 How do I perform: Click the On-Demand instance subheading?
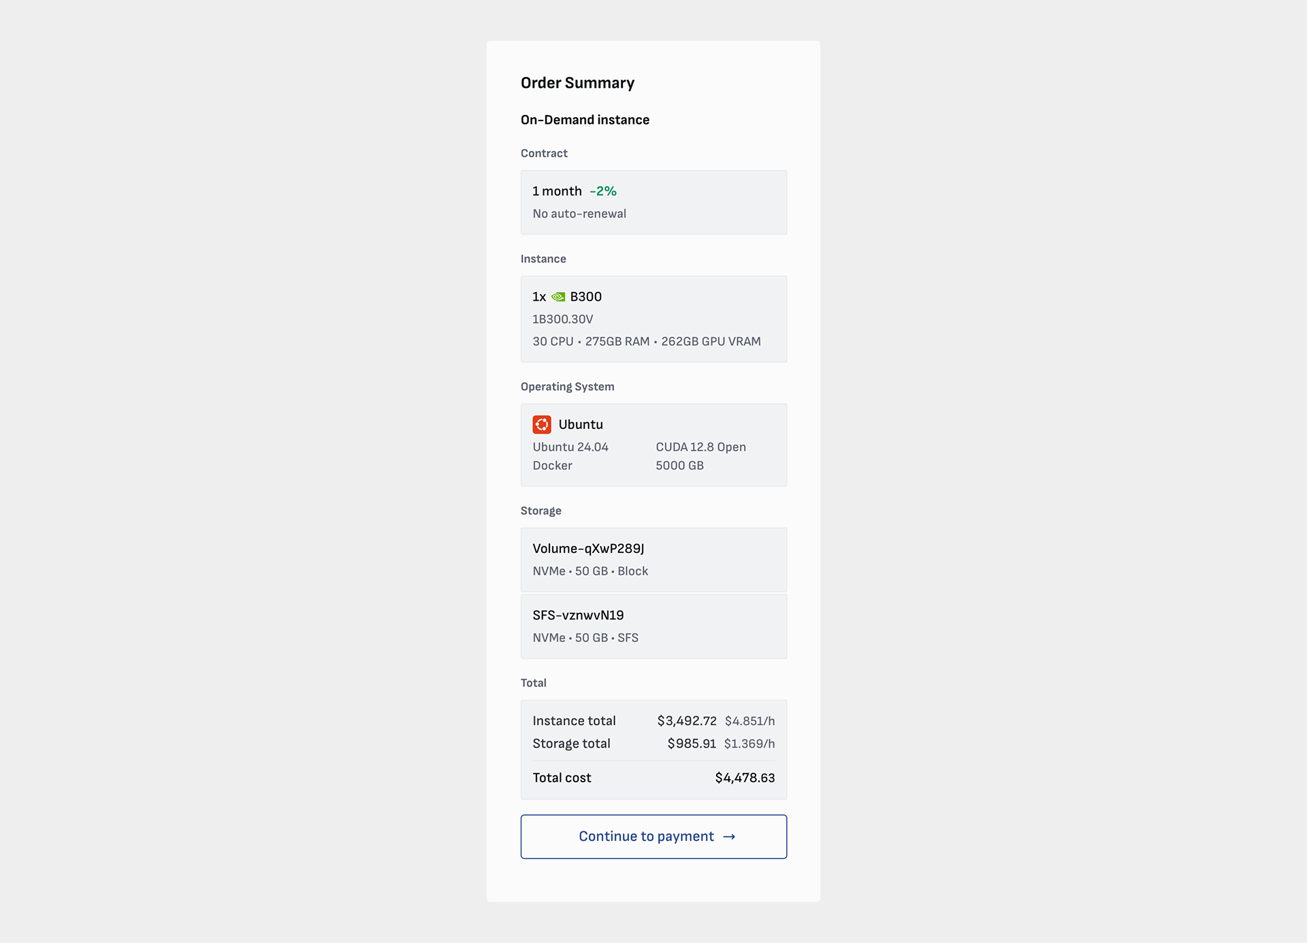(x=585, y=120)
